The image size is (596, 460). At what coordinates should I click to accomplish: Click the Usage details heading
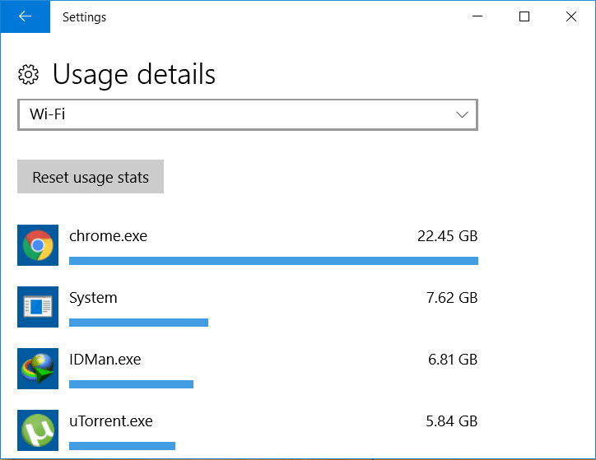click(x=134, y=74)
